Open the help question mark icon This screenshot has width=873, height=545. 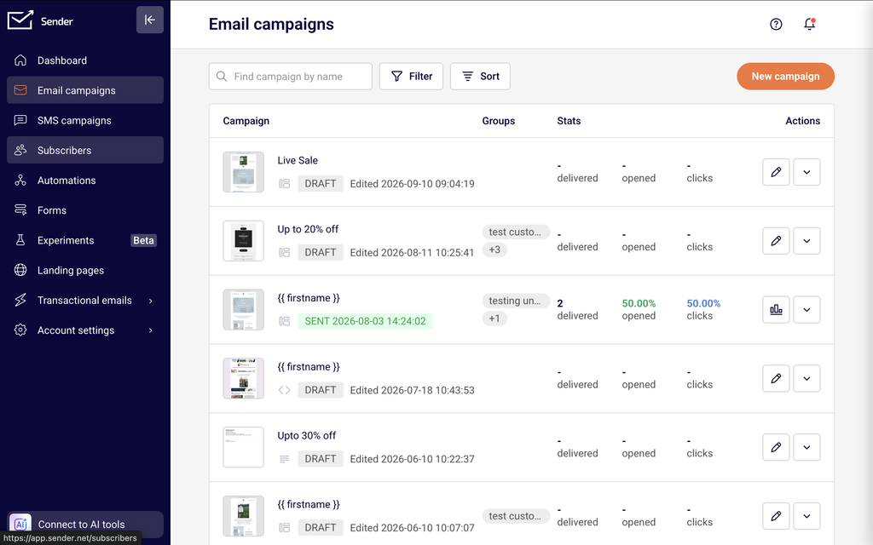[776, 24]
